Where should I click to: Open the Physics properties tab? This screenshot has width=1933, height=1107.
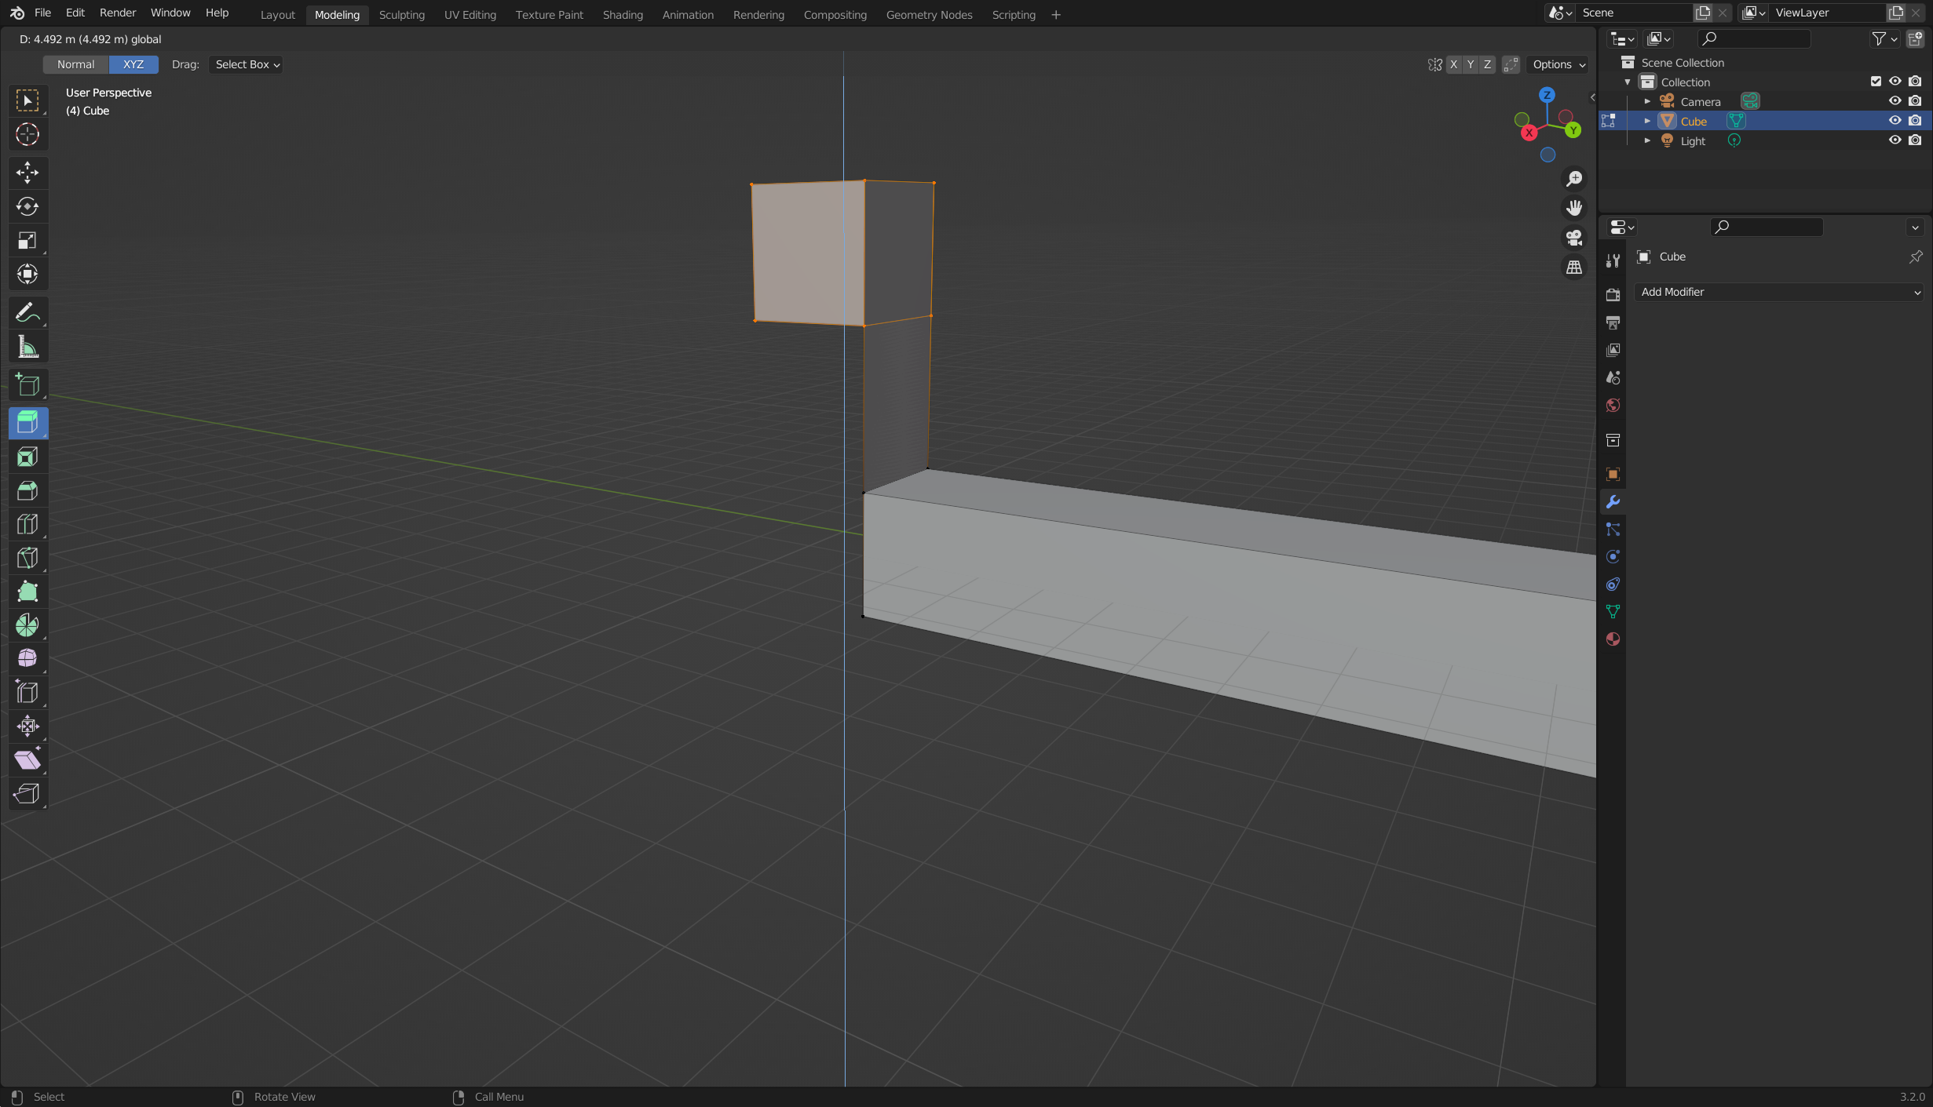click(1613, 556)
